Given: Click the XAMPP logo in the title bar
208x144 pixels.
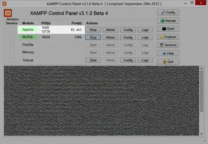Looking at the screenshot, I should (4, 4).
